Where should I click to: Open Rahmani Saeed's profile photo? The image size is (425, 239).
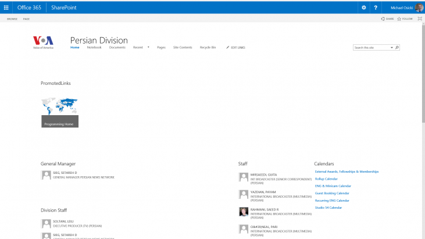pyautogui.click(x=244, y=212)
